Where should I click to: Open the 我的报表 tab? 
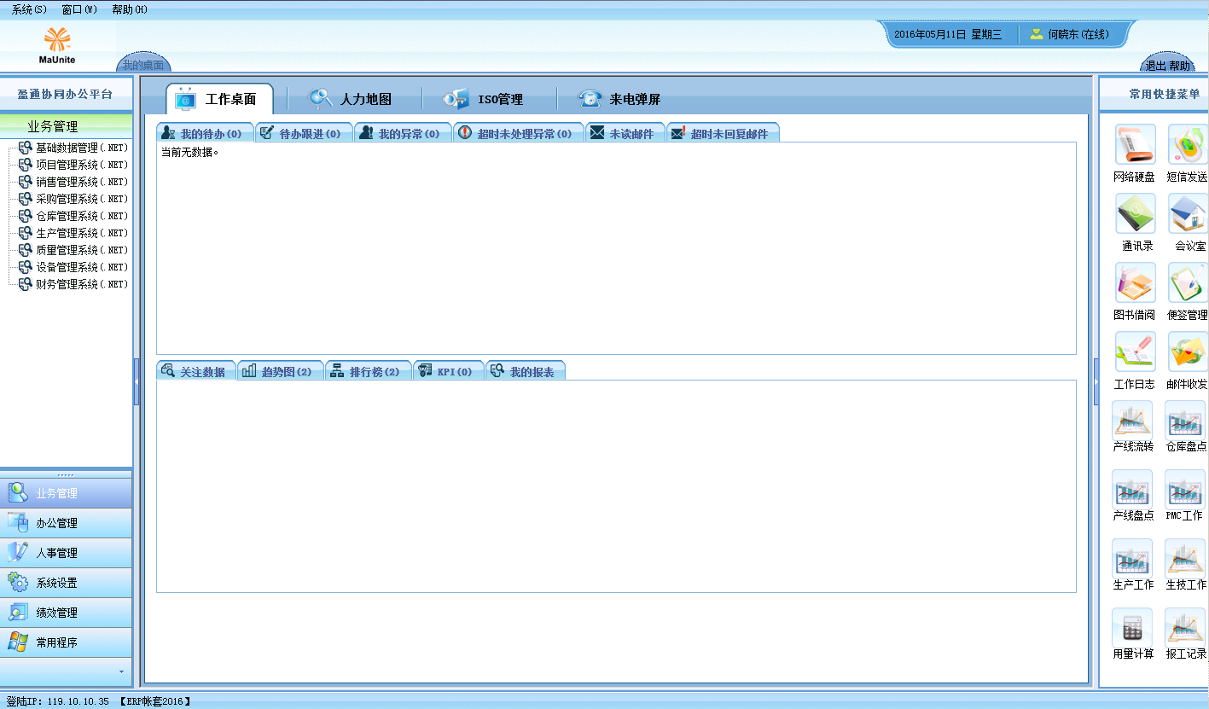[525, 371]
